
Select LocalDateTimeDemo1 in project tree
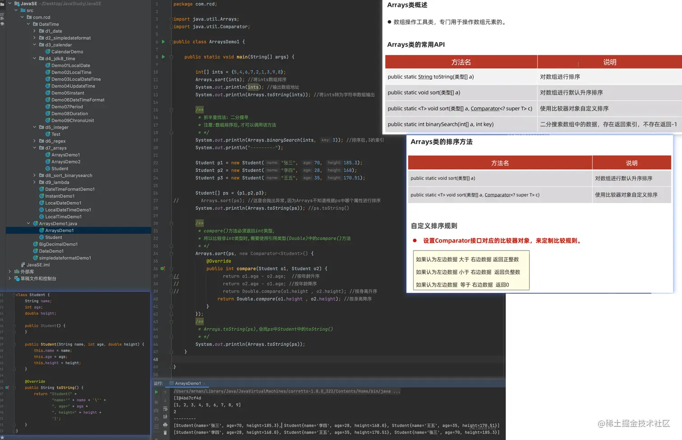[68, 210]
